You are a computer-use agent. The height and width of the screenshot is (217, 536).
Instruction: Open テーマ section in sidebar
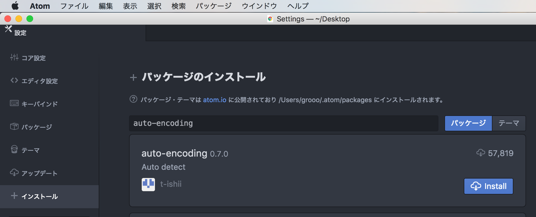point(49,150)
